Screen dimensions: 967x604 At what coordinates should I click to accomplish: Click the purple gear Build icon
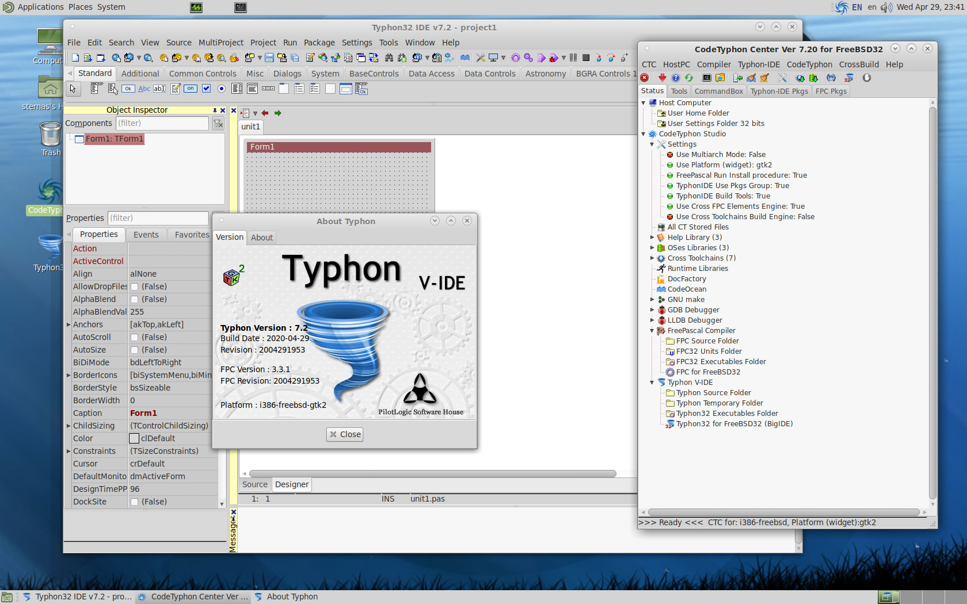point(515,58)
